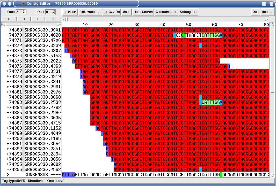This screenshot has height=186, width=276.
Task: Click the vertical scrollbar up arrow
Action: tap(272, 24)
